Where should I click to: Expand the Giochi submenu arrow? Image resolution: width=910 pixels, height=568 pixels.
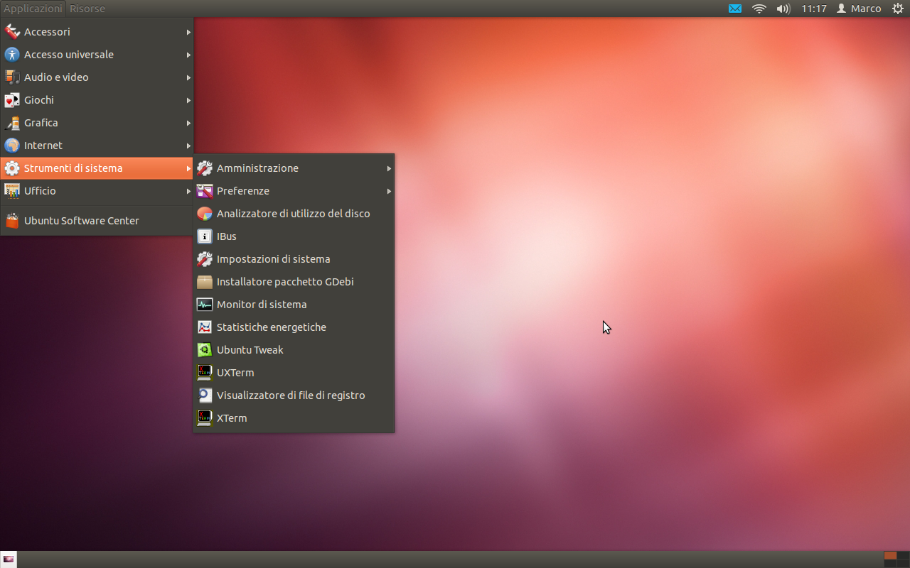(188, 100)
